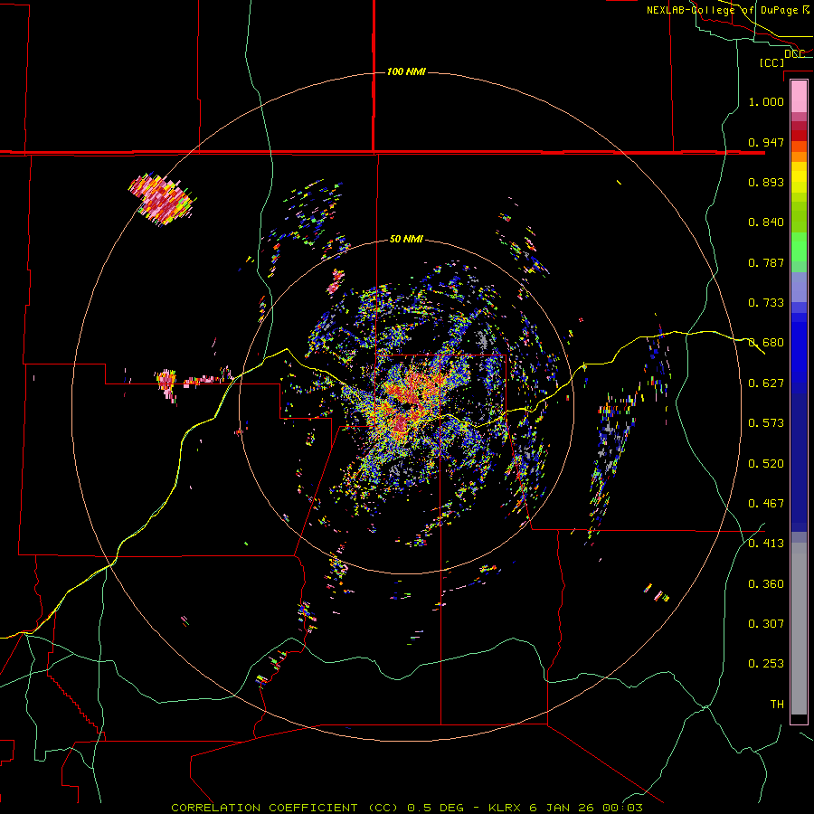The width and height of the screenshot is (814, 814).
Task: Select the 0.360 legend value
Action: [x=766, y=584]
